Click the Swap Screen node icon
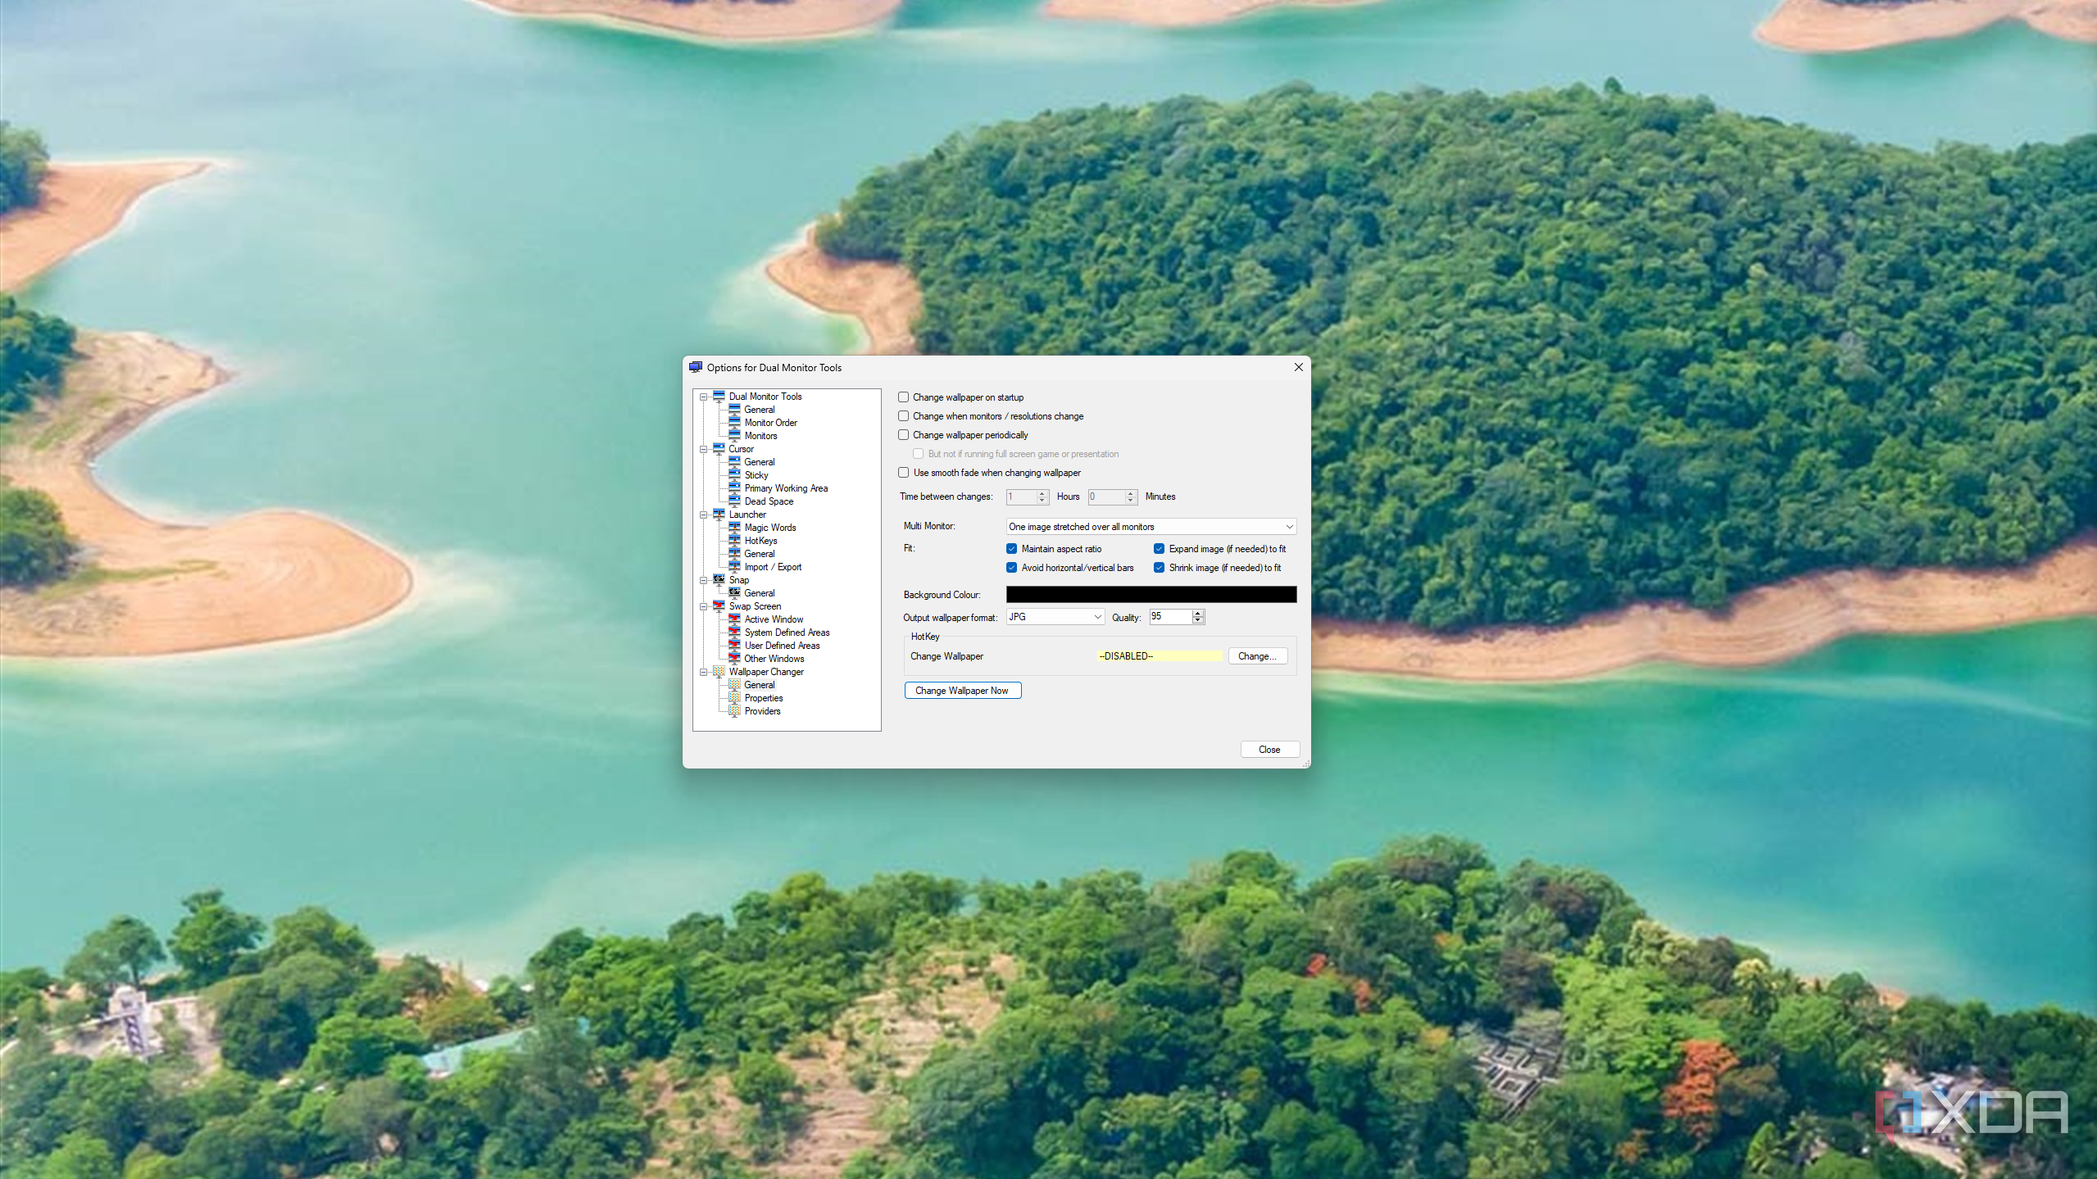Viewport: 2097px width, 1179px height. pos(719,605)
